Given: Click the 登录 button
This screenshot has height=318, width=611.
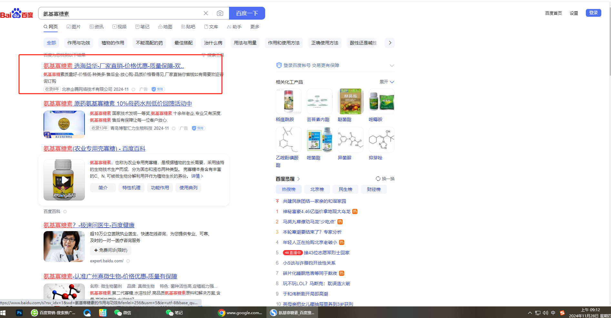Looking at the screenshot, I should (x=594, y=13).
